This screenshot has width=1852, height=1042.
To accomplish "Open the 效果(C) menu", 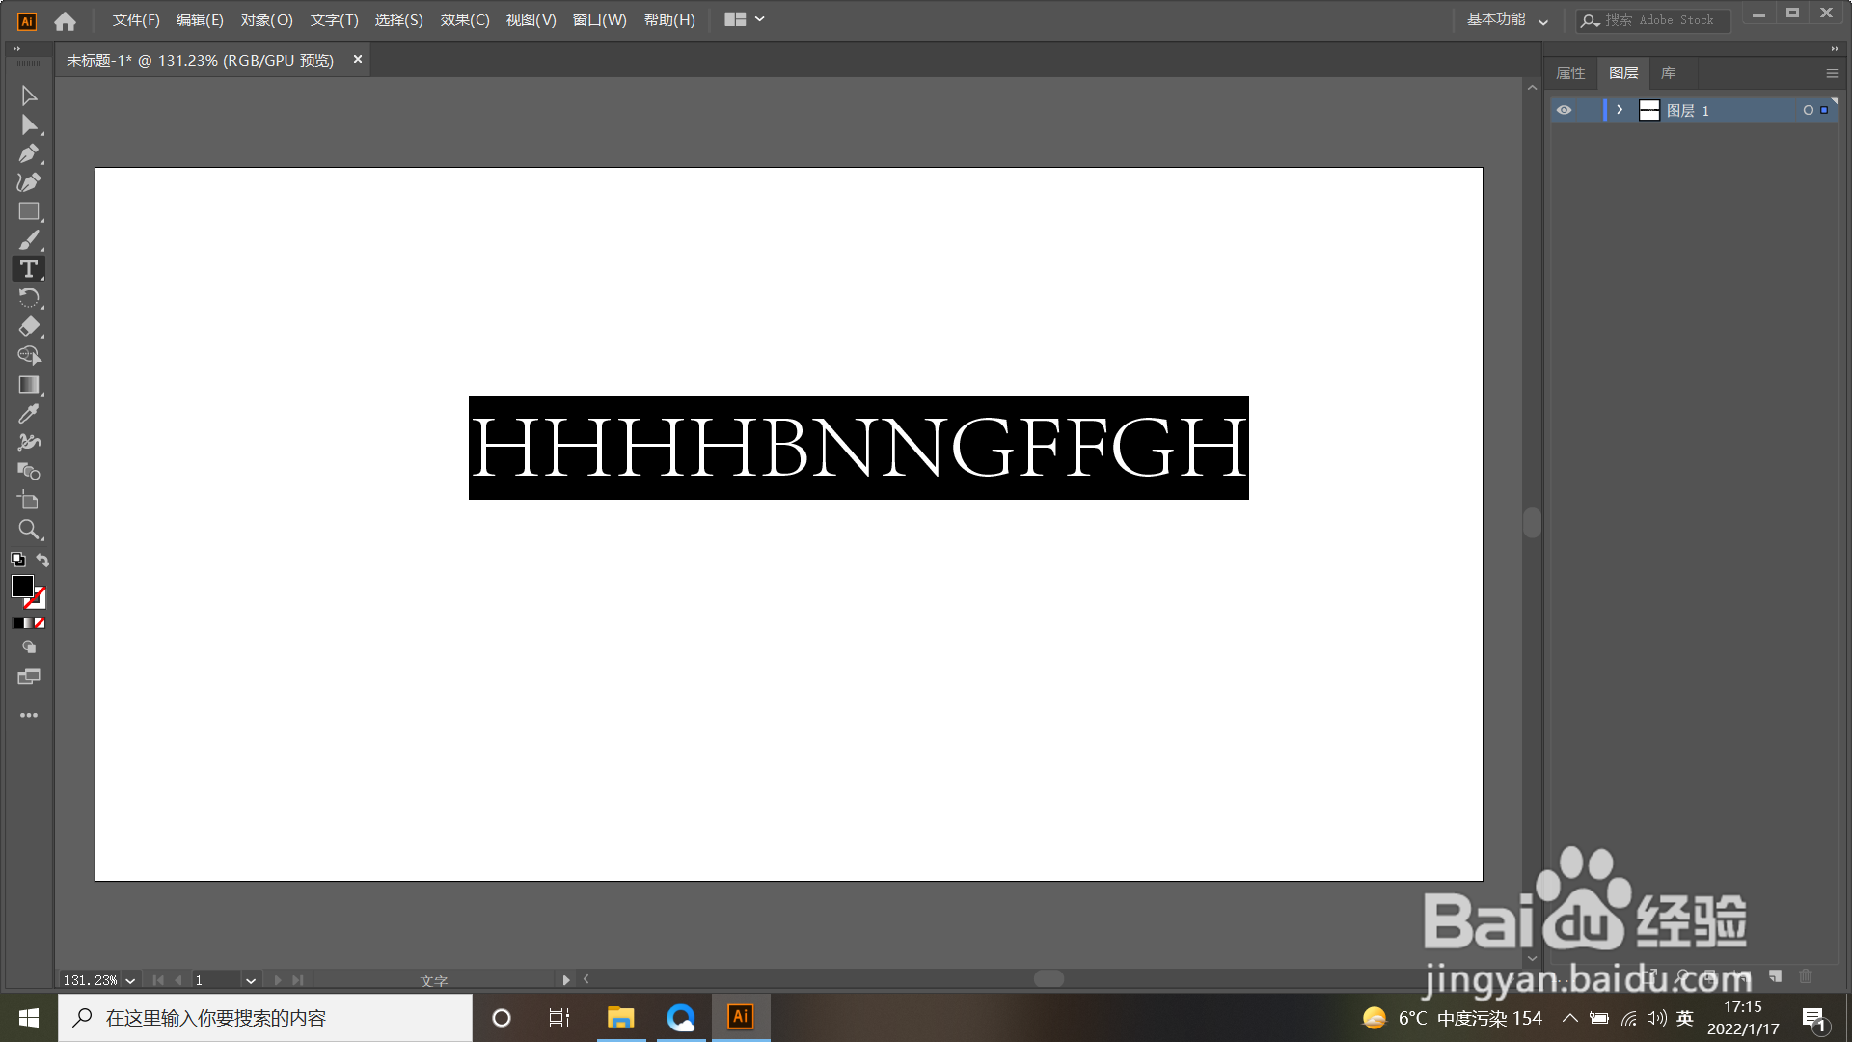I will 465,20.
